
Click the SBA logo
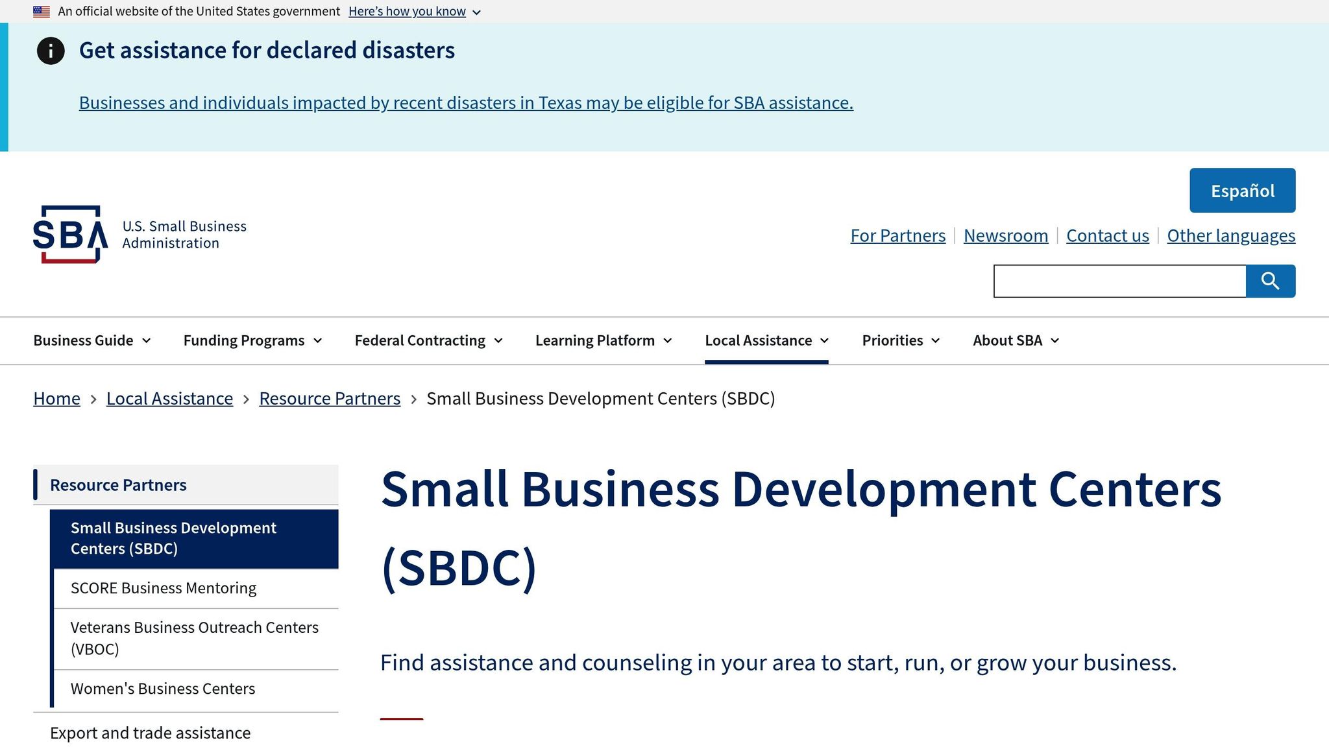[70, 234]
